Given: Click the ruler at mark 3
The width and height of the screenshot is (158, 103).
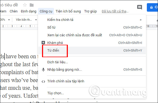Looking at the screenshot, I should pyautogui.click(x=12, y=26).
